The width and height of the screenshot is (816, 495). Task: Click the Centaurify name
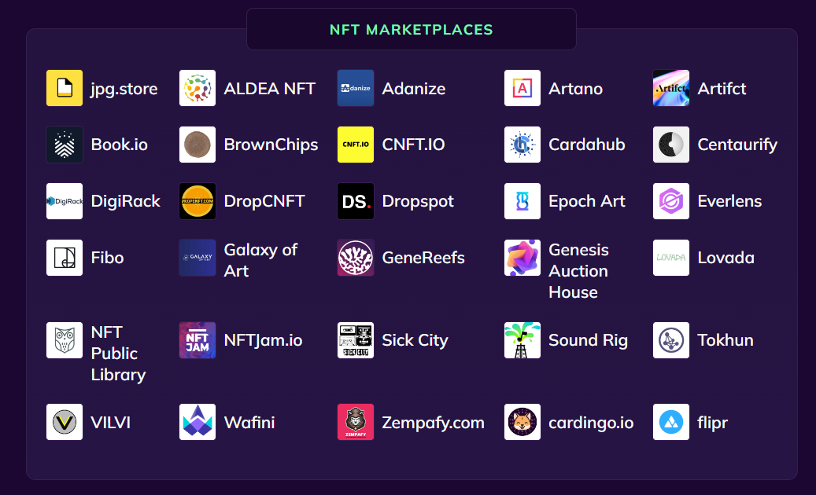[737, 145]
